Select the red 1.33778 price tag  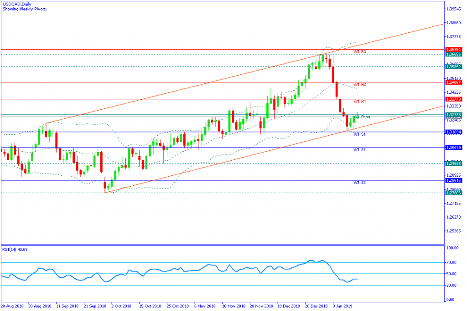454,99
